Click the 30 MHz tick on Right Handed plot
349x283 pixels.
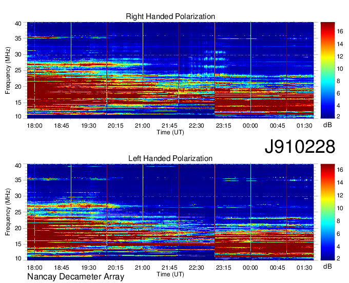coord(18,54)
